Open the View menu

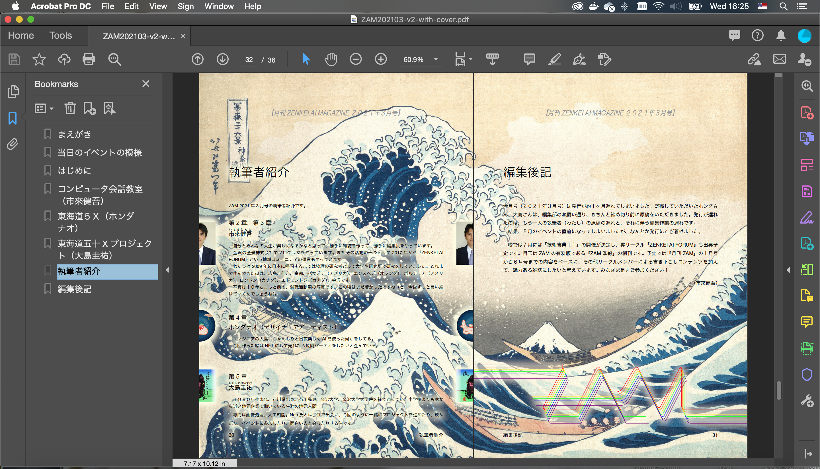click(x=158, y=6)
